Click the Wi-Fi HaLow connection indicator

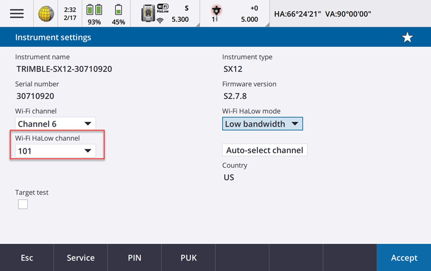[x=163, y=13]
